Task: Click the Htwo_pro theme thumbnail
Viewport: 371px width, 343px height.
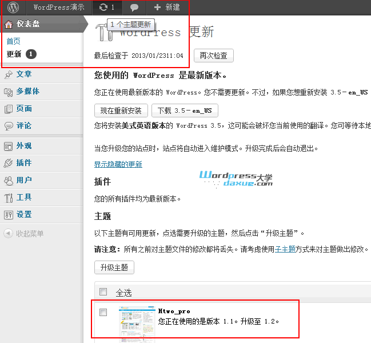Action: pos(137,324)
